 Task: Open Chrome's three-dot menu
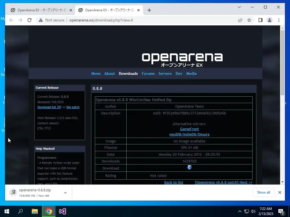(279, 20)
